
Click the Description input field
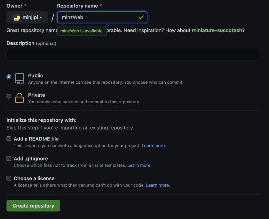pyautogui.click(x=133, y=55)
